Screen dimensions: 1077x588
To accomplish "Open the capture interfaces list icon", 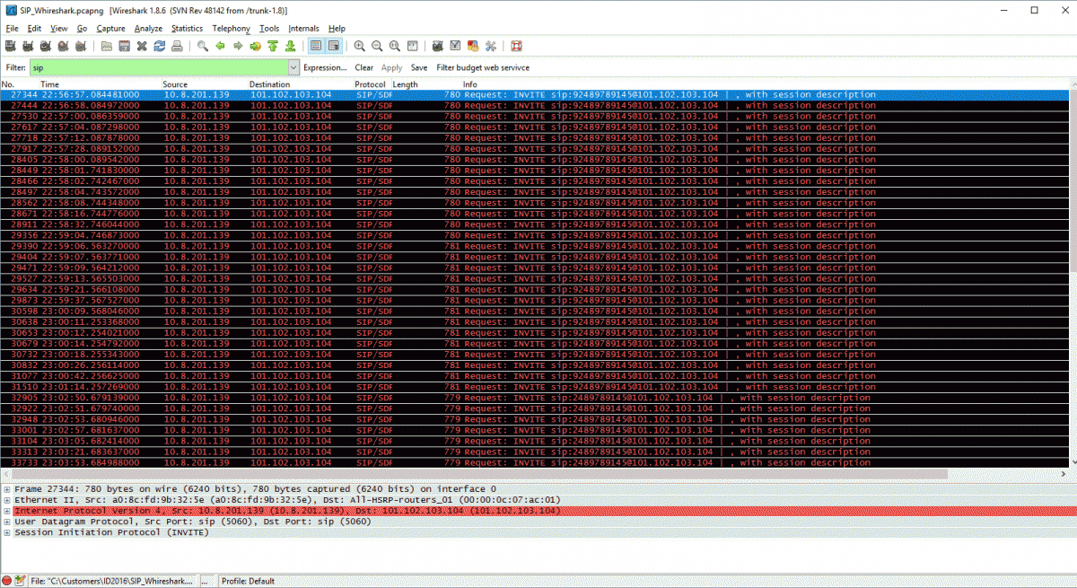I will 10,46.
